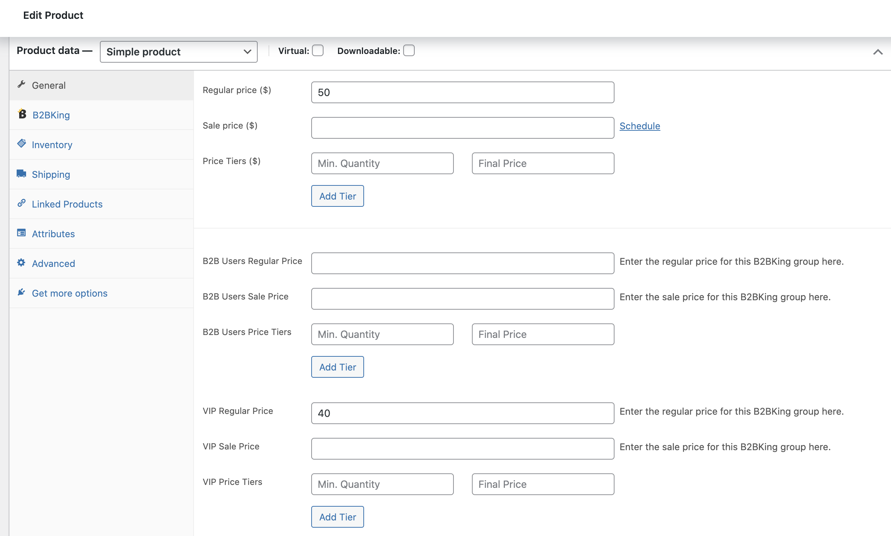This screenshot has width=891, height=536.
Task: Focus the VIP Sale Price field
Action: click(463, 449)
